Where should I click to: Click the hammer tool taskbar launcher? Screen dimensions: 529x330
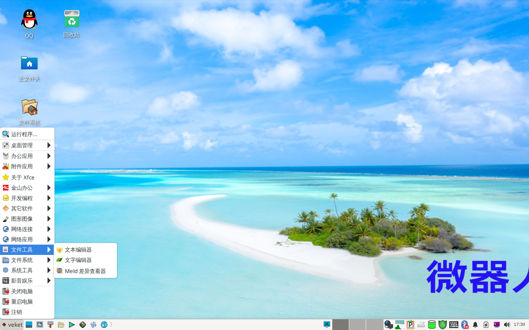tap(50, 325)
